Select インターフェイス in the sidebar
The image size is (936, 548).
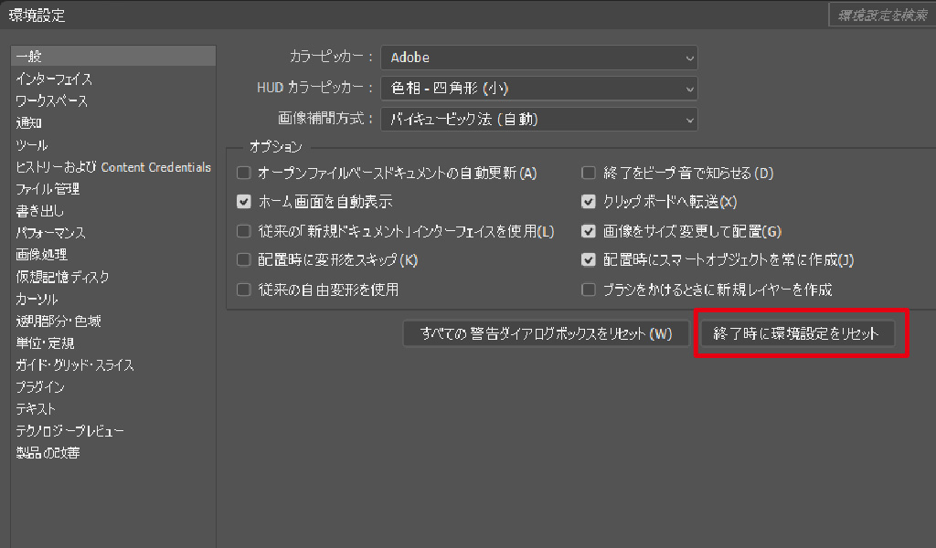click(54, 79)
